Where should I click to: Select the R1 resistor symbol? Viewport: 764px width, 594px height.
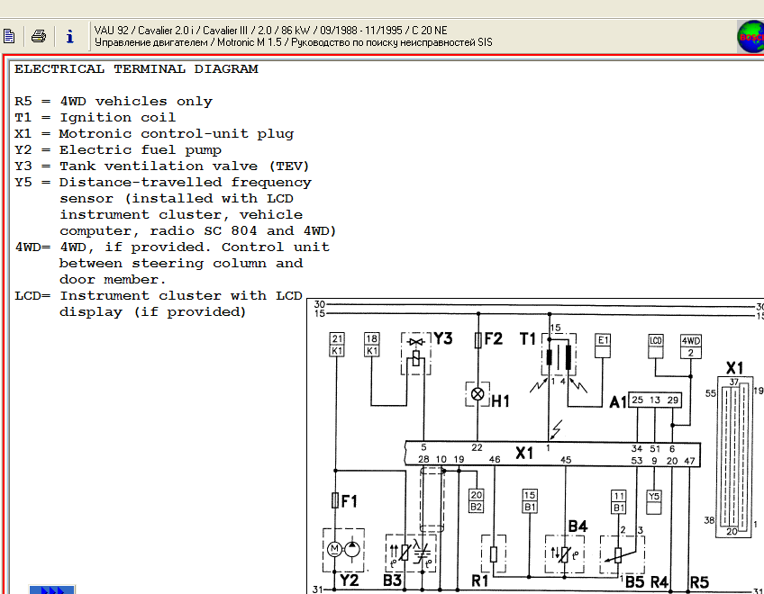(494, 554)
